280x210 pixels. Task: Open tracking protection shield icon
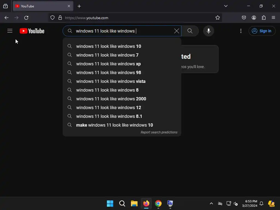(x=52, y=18)
